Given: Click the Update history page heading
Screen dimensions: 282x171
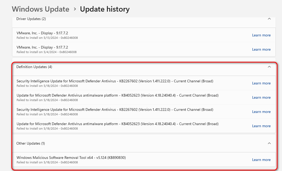Looking at the screenshot, I should [x=105, y=9].
